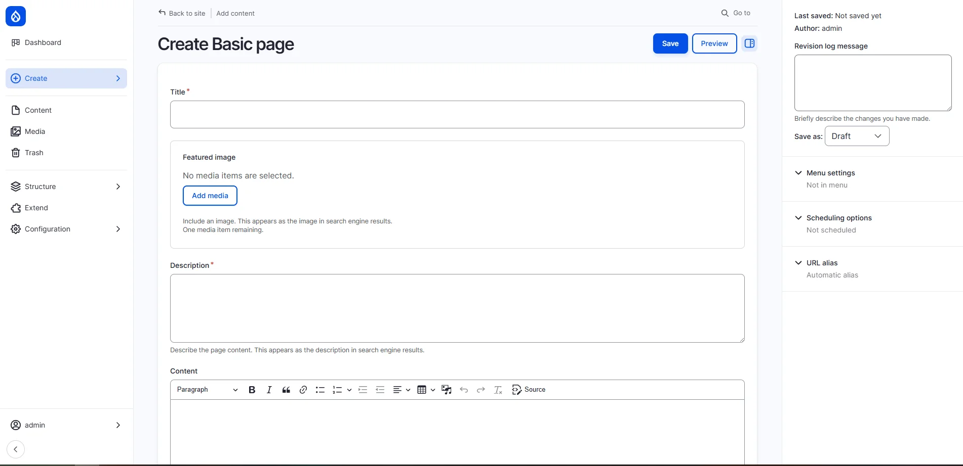Click the Add media button
Image resolution: width=963 pixels, height=466 pixels.
pyautogui.click(x=210, y=196)
